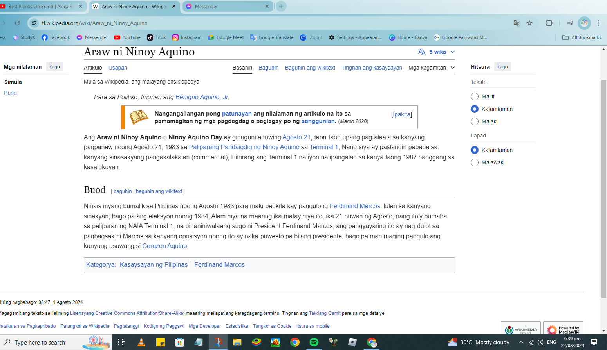
Task: Open Home - Canva bookmark
Action: [x=408, y=37]
